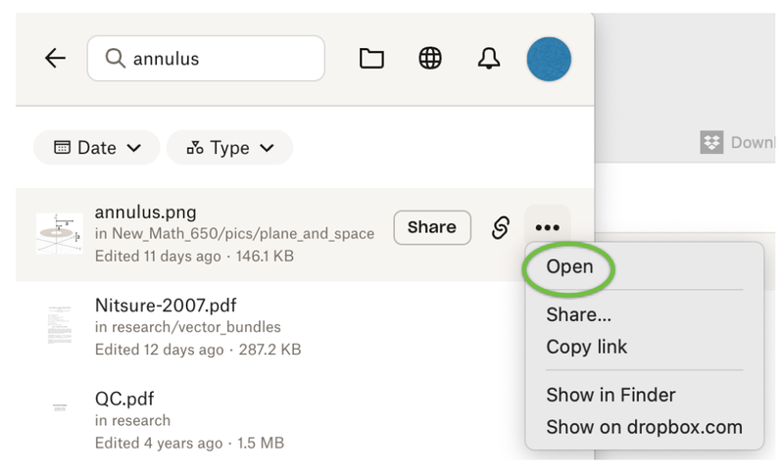This screenshot has height=475, width=784.
Task: Click the blue profile avatar
Action: coord(549,59)
